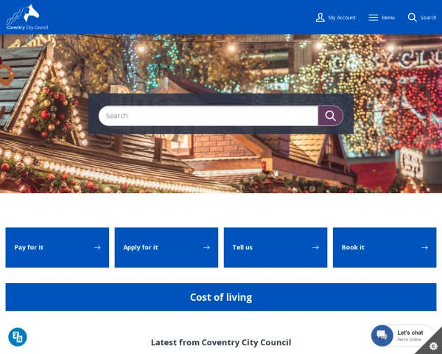
Task: Expand the Menu label in header
Action: coord(388,18)
